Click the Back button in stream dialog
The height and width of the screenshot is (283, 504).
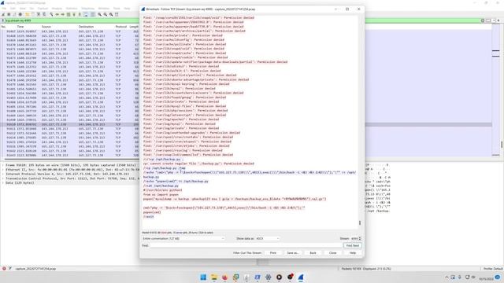[313, 253]
